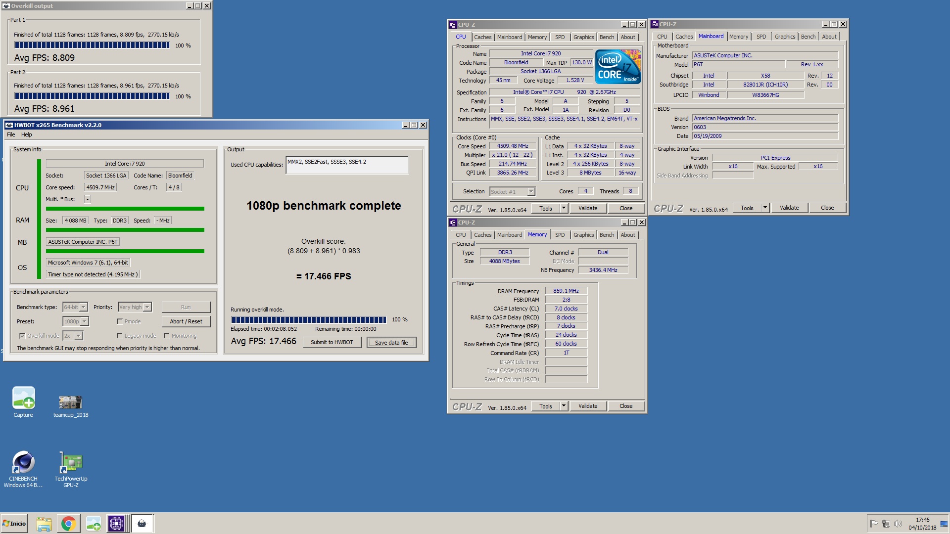Click DRAM Frequency 859.1 MHz value
The image size is (950, 534).
pos(566,291)
